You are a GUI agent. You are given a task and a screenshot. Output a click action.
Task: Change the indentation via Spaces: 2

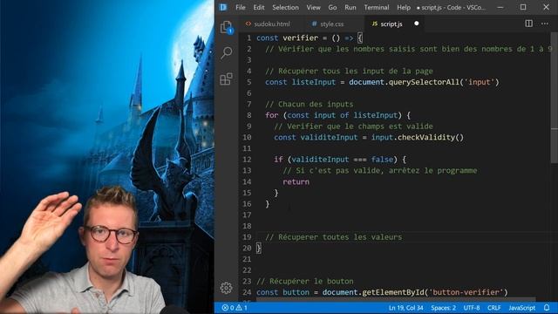click(x=443, y=308)
